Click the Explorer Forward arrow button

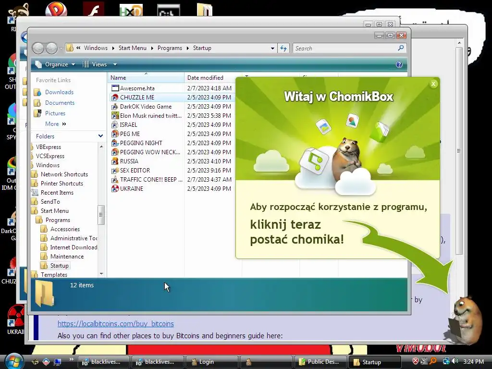click(52, 49)
